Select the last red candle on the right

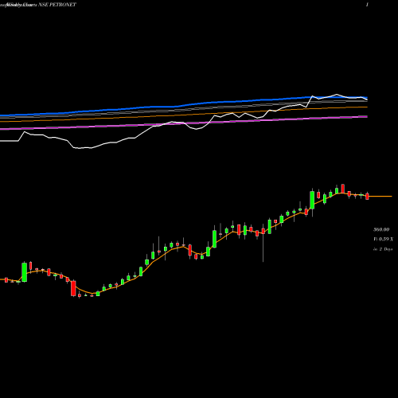[367, 197]
